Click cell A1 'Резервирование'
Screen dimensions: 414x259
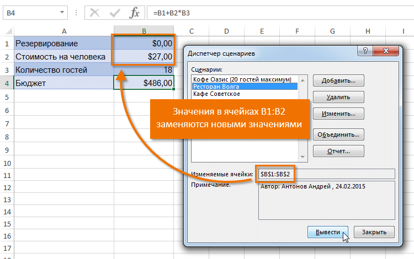pos(64,43)
